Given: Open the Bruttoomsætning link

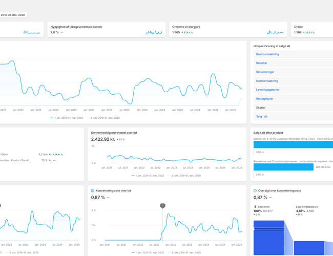Looking at the screenshot, I should coord(267,54).
